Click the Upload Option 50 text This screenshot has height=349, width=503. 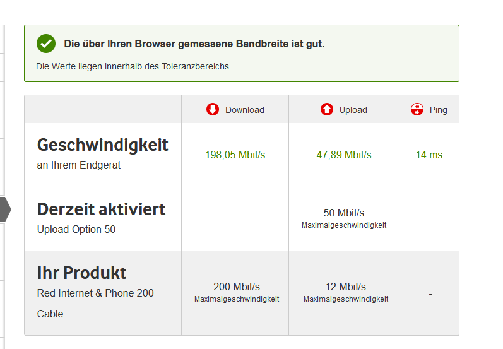coord(76,229)
